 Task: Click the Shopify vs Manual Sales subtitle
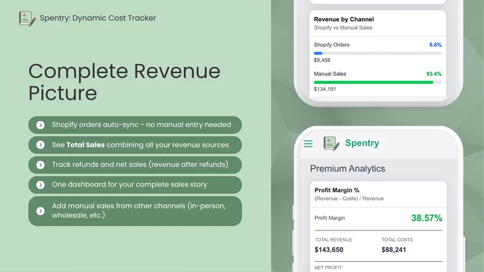[343, 28]
